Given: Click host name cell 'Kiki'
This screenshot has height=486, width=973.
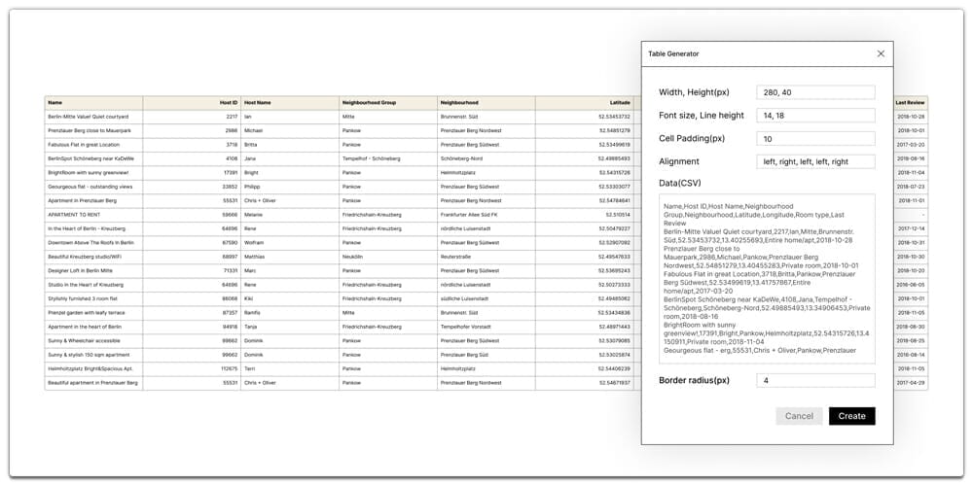Looking at the screenshot, I should click(x=290, y=298).
